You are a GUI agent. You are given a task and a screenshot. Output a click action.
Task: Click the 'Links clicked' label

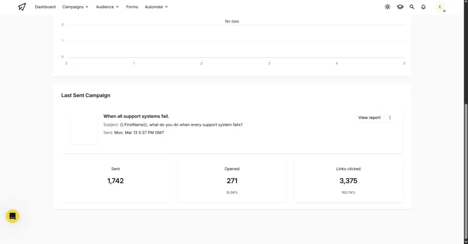tap(348, 169)
